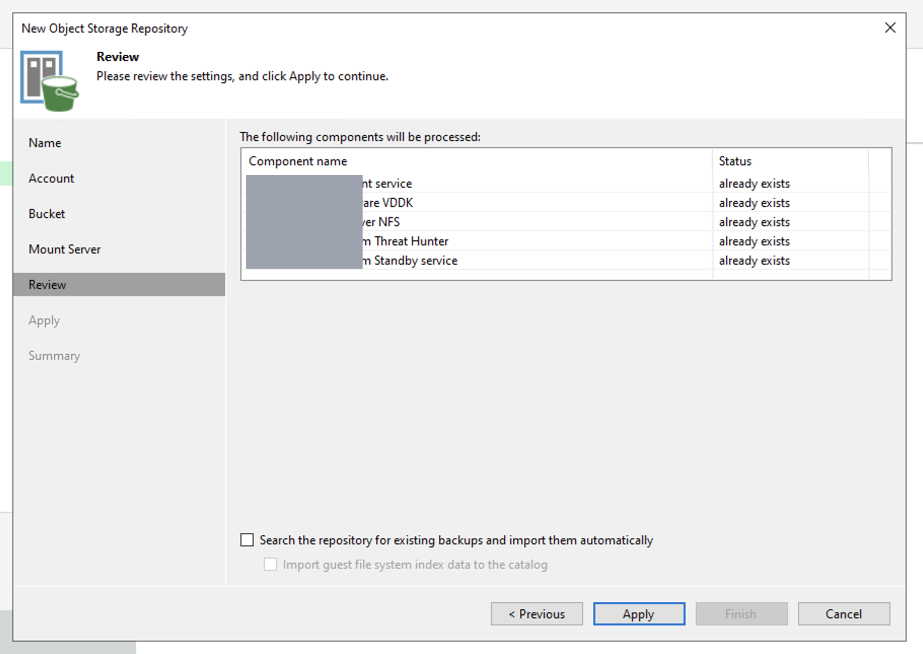The image size is (923, 654).
Task: Close the New Object Storage Repository dialog
Action: tap(890, 28)
